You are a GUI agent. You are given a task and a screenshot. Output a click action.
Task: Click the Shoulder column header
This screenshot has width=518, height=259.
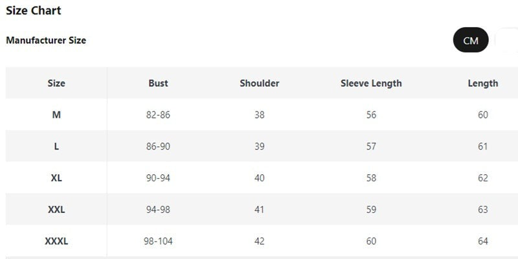click(260, 83)
